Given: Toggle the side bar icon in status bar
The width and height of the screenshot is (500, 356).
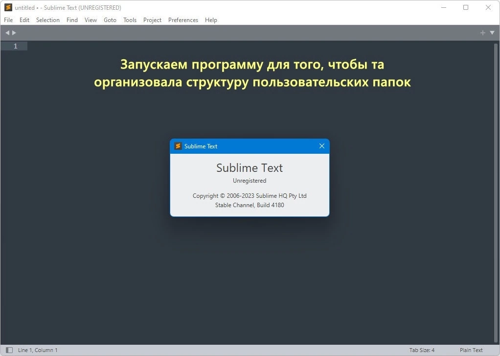Looking at the screenshot, I should tap(9, 350).
